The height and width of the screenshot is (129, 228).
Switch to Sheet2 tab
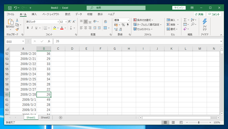45,118
